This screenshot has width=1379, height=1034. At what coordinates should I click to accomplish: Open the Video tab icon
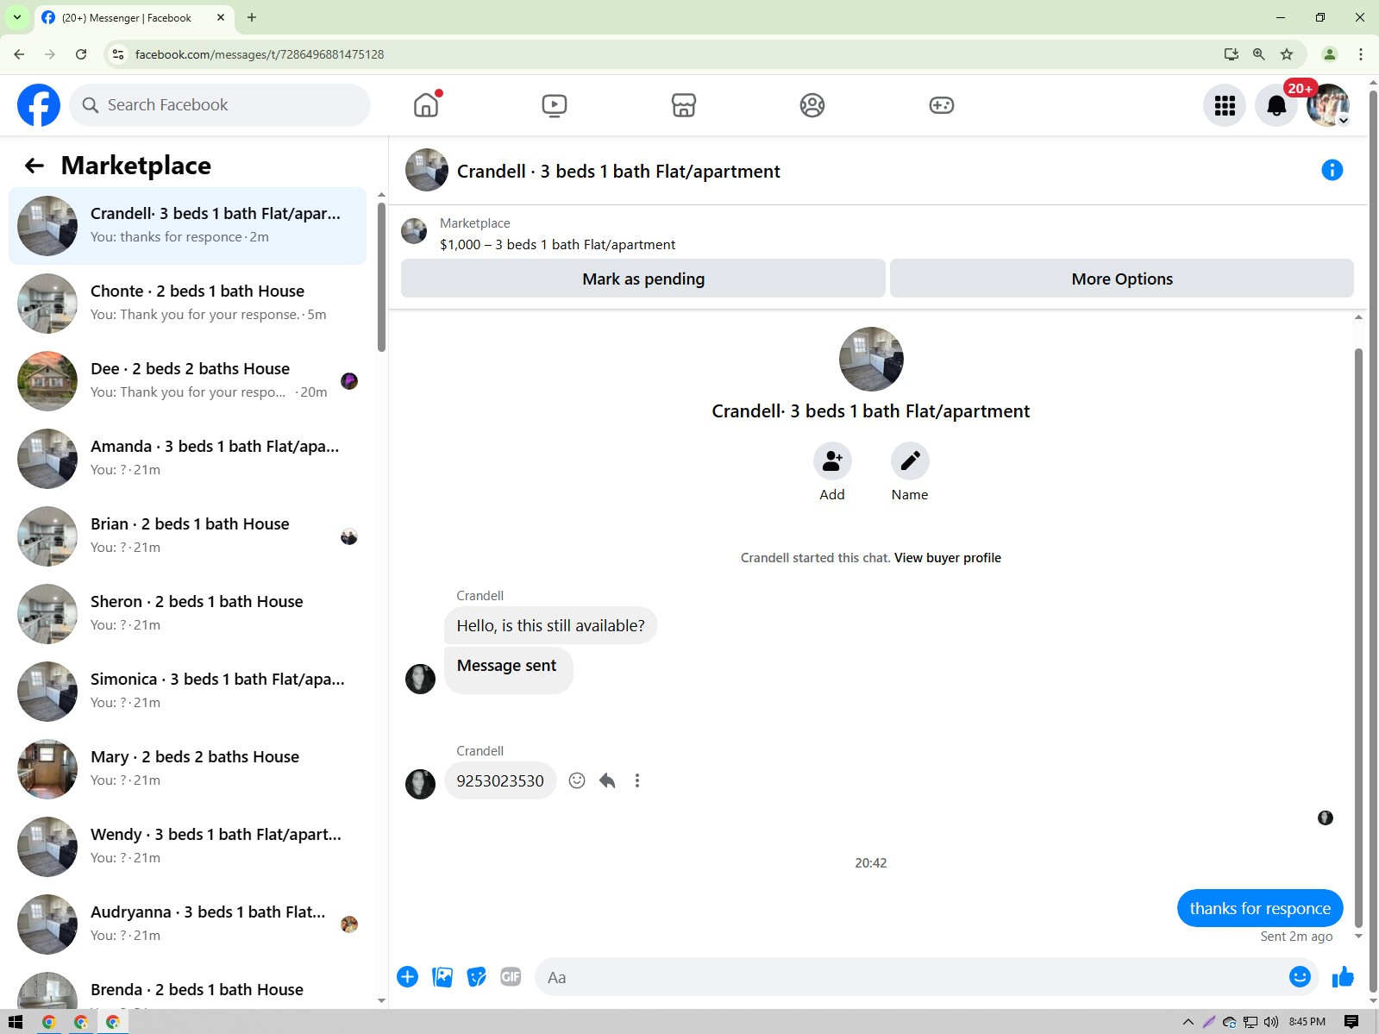(x=555, y=105)
